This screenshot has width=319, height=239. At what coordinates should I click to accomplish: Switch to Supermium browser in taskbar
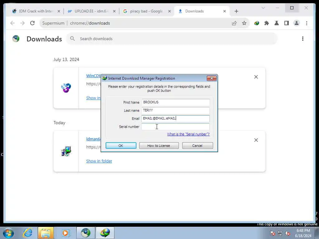pos(86,233)
